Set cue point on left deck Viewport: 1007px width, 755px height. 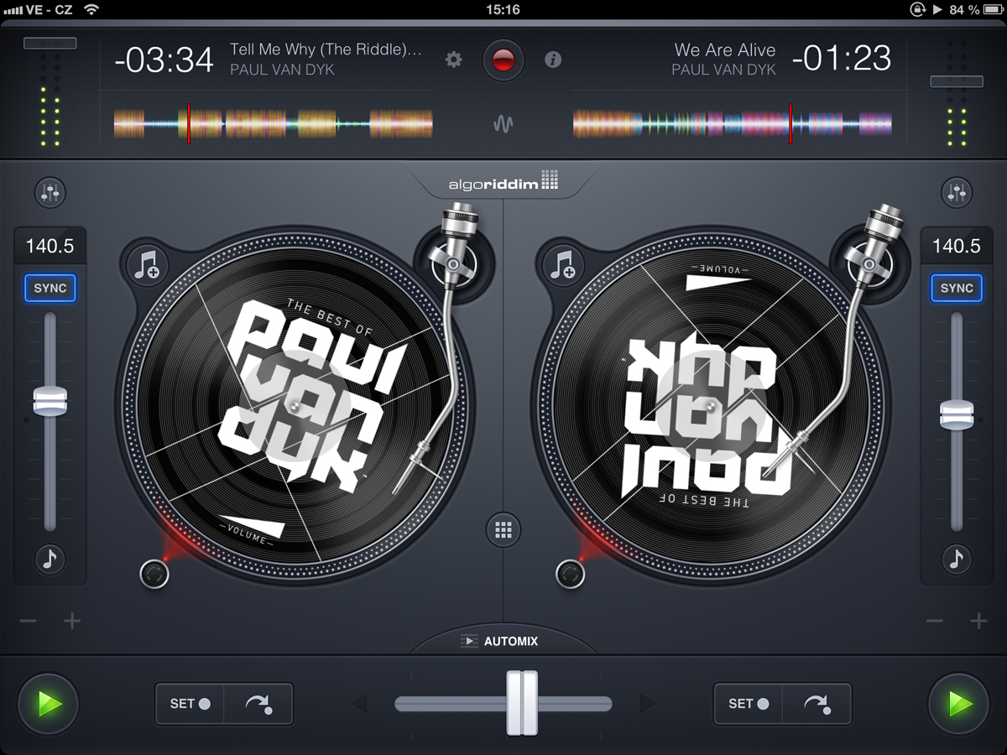click(190, 704)
